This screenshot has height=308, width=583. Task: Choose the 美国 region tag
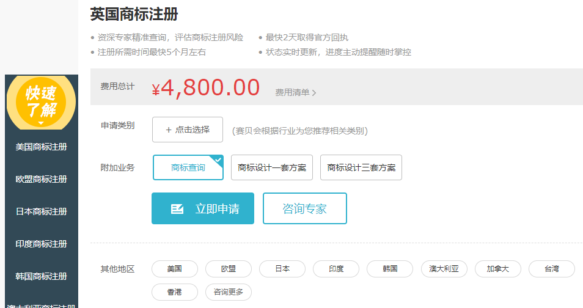point(175,269)
